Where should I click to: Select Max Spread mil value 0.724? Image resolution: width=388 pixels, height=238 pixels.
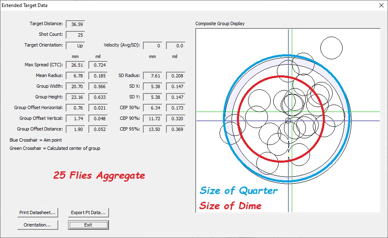[98, 65]
